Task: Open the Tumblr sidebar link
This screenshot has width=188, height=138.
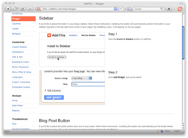Action: [x=15, y=29]
